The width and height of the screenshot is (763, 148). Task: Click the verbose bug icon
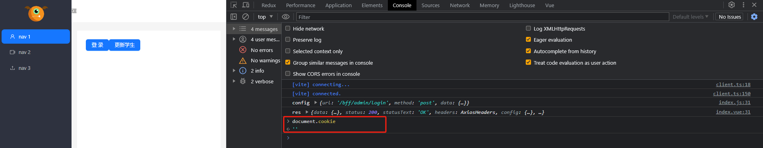[x=243, y=81]
